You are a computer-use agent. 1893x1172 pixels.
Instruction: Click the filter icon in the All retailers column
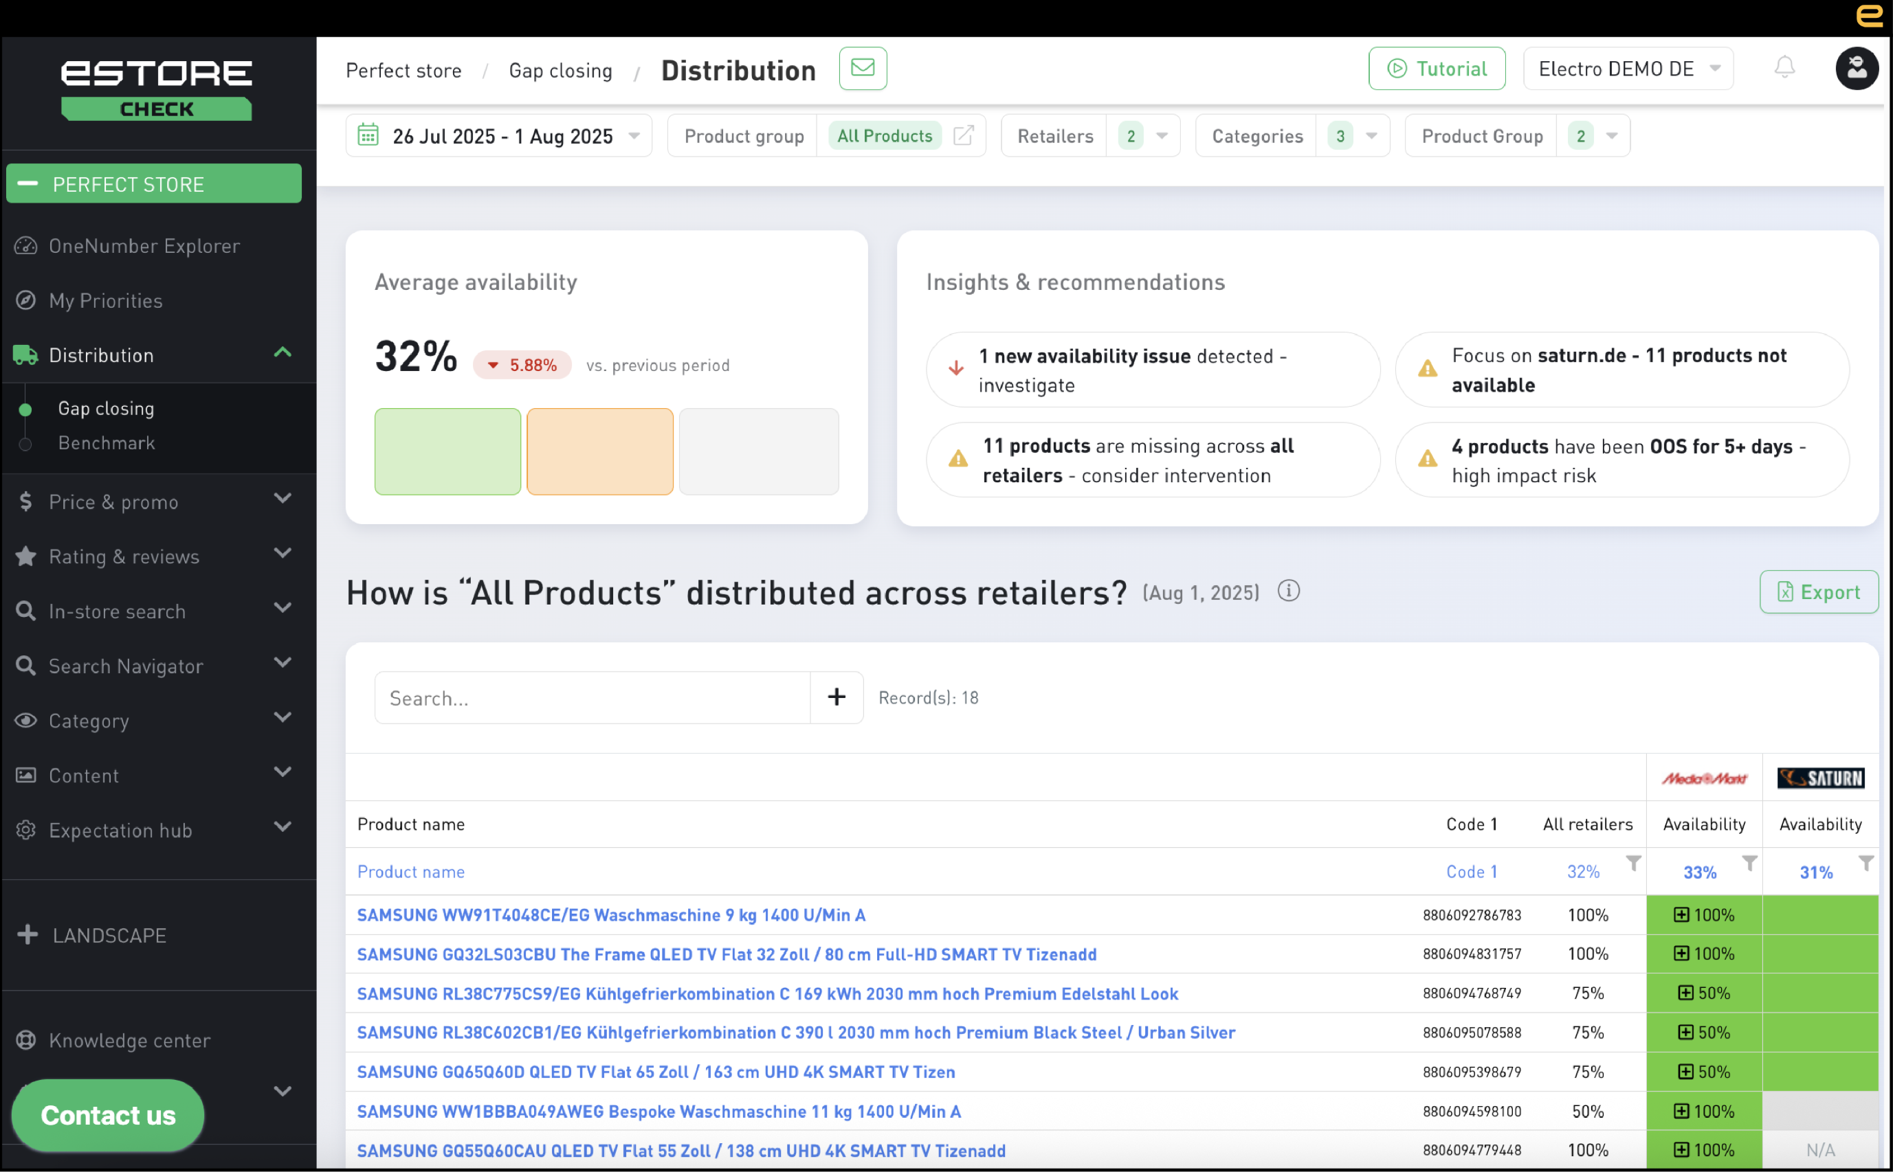click(x=1632, y=863)
